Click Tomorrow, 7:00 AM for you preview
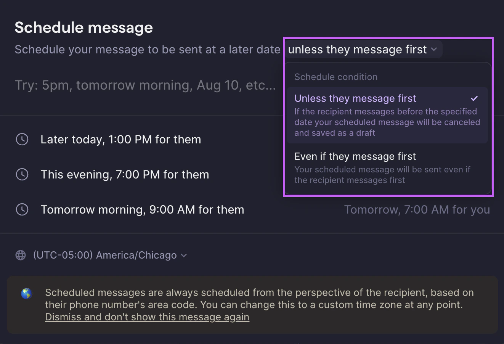The width and height of the screenshot is (504, 344). (417, 209)
